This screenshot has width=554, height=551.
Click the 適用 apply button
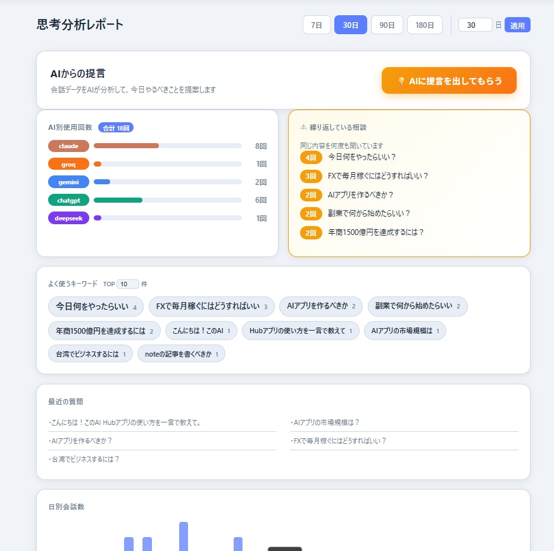point(517,25)
